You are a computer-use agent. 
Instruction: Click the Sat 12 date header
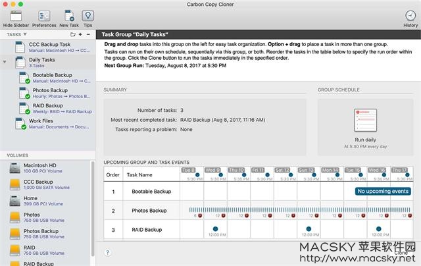282,170
